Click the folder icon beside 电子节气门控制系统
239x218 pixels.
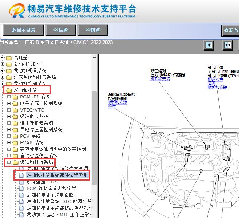15,104
